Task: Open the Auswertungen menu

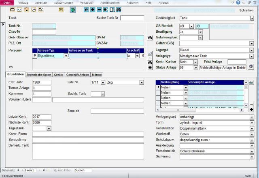Action: 64,2
